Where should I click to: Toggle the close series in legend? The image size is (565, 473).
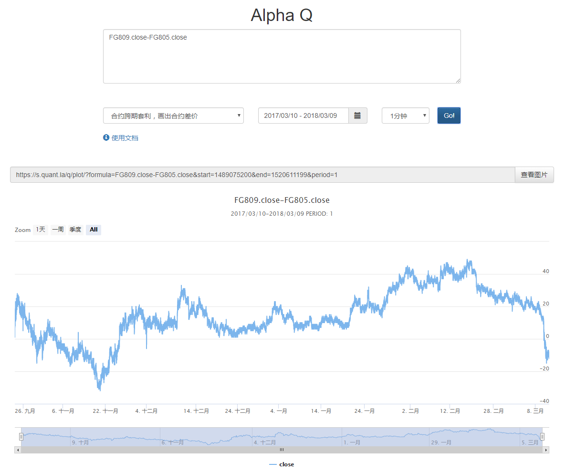[x=282, y=464]
